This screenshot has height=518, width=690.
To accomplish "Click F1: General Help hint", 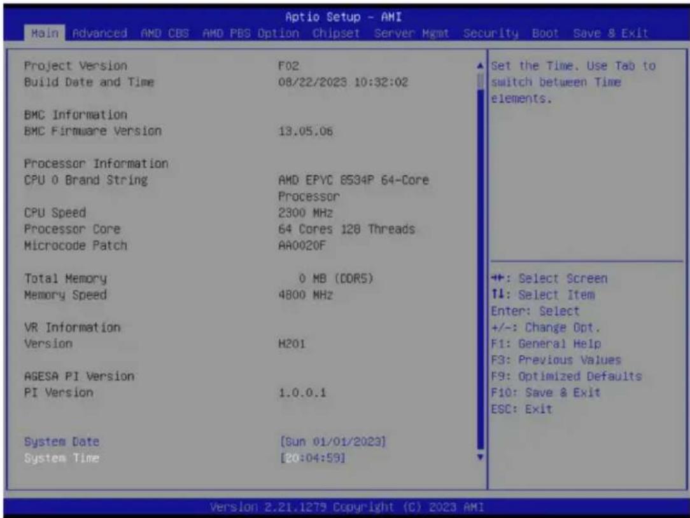I will coord(546,344).
